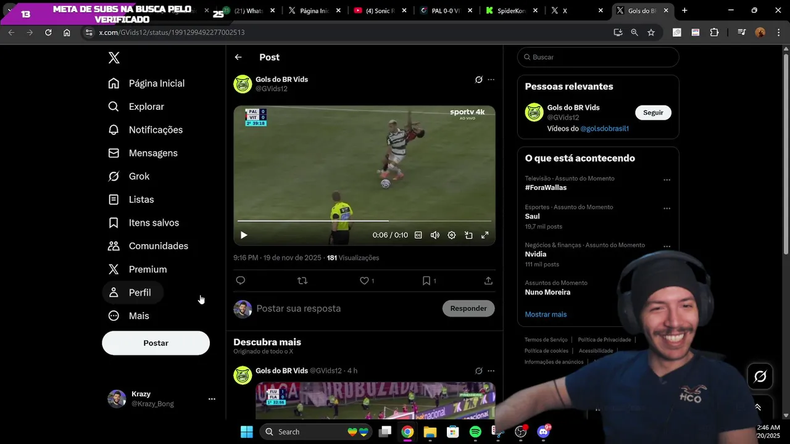Click the address bar URL
Viewport: 790px width, 444px height.
click(x=172, y=32)
